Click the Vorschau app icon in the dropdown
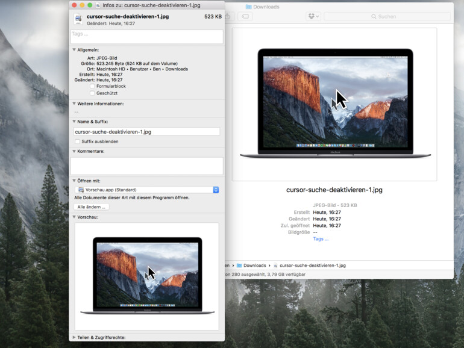 (81, 190)
